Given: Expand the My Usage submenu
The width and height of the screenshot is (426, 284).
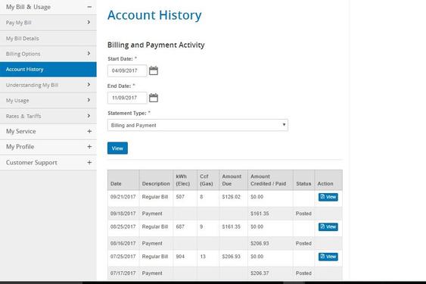Looking at the screenshot, I should point(89,100).
